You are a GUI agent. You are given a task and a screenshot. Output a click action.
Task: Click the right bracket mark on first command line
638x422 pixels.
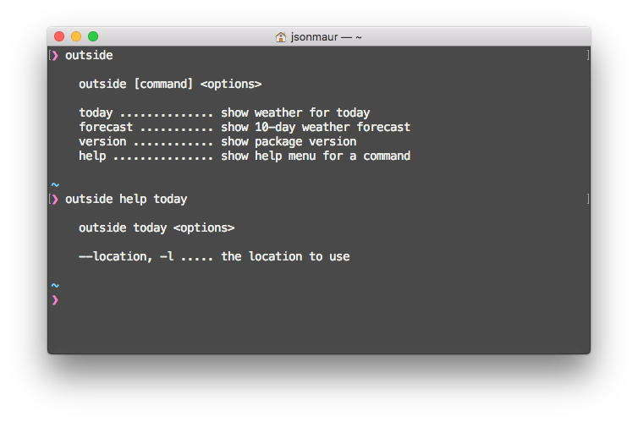coord(587,55)
